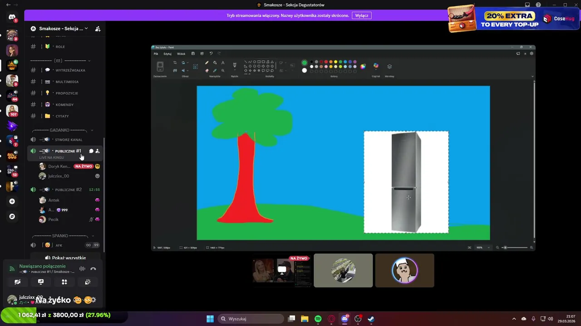This screenshot has height=326, width=581.
Task: Click the Paint save icon
Action: [193, 53]
